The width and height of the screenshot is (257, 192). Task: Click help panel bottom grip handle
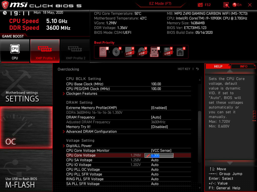point(230,163)
